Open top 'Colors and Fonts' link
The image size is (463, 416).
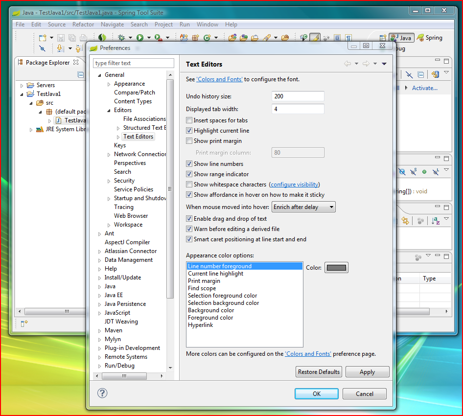pyautogui.click(x=219, y=79)
